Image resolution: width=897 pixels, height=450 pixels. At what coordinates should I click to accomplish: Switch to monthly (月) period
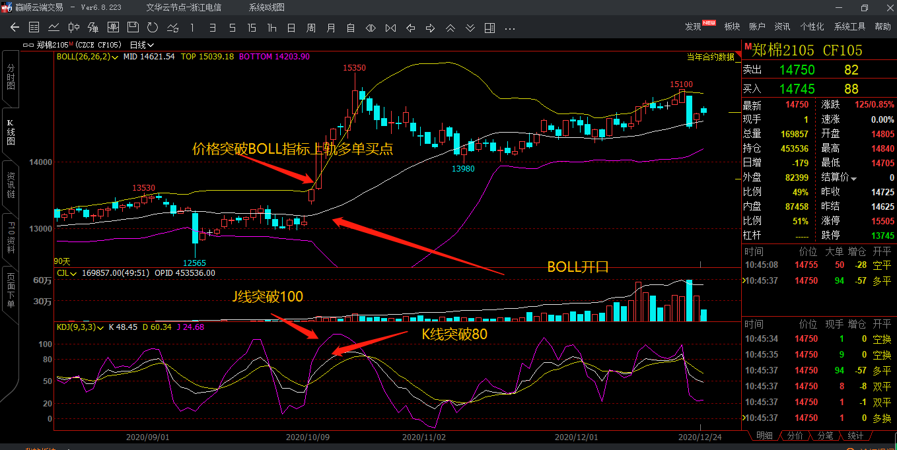(x=331, y=28)
